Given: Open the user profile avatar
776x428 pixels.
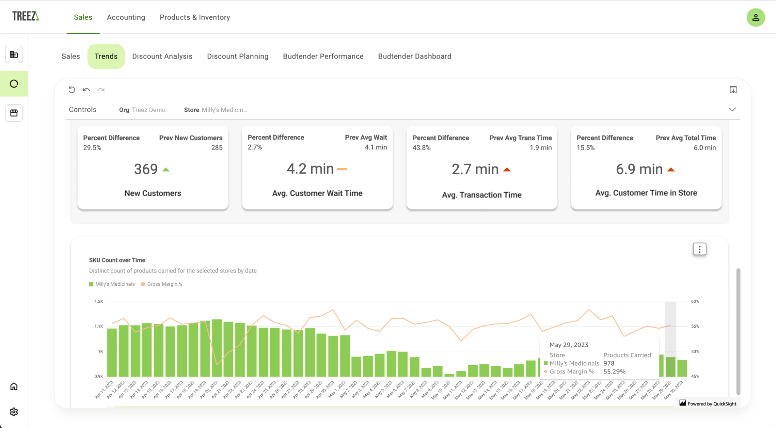Looking at the screenshot, I should click(x=755, y=17).
